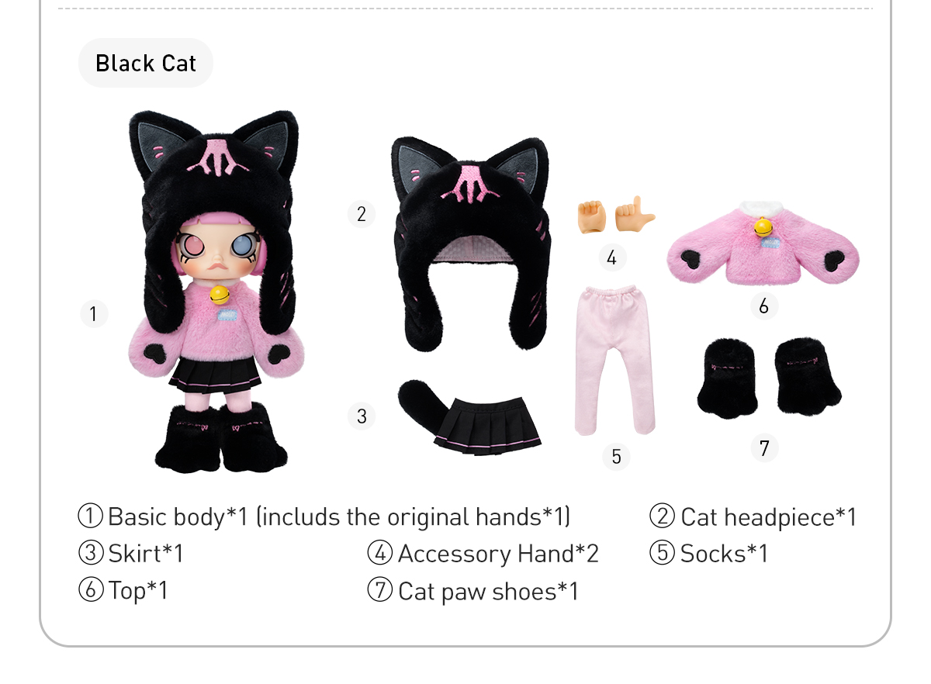Click the Accessory Hand*2 list entry

[x=483, y=554]
